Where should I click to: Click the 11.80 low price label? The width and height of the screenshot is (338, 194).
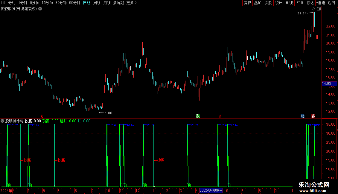107,113
